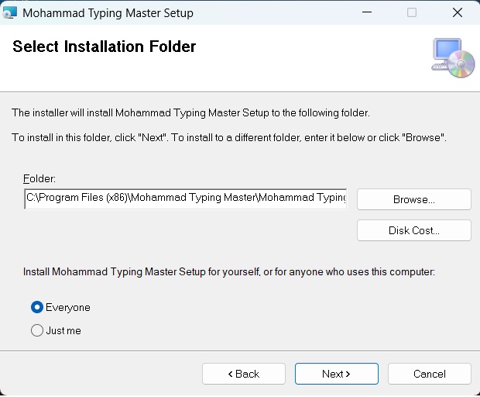Go to the previous step with Back
This screenshot has width=480, height=397.
click(x=244, y=374)
